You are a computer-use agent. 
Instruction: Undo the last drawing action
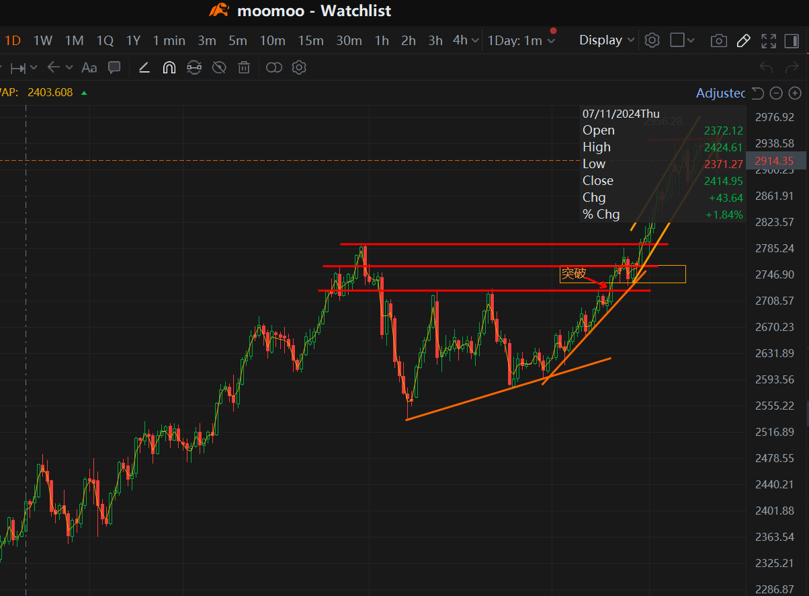click(766, 67)
